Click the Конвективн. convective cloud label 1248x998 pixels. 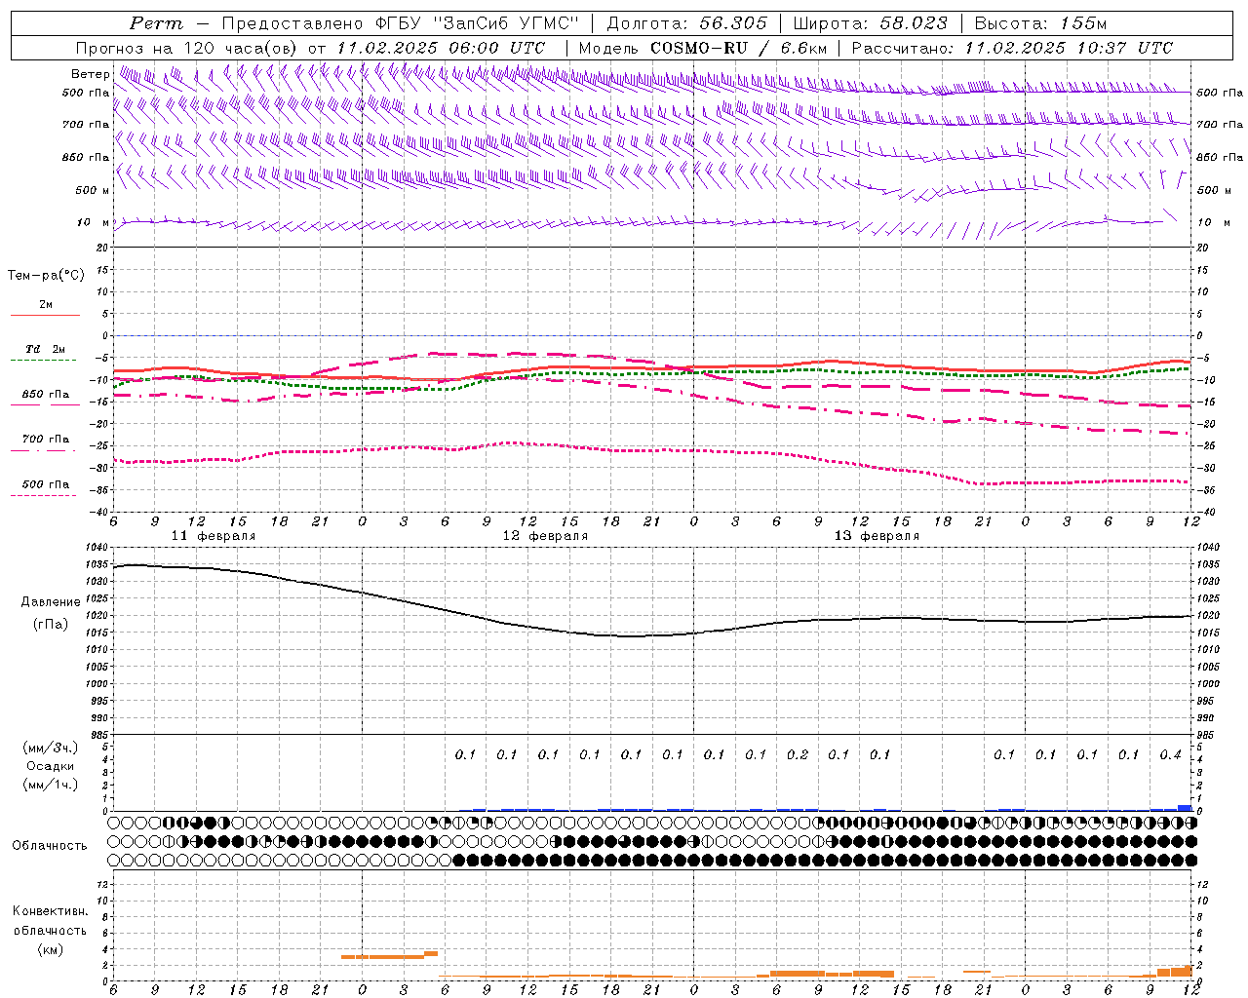[x=50, y=911]
